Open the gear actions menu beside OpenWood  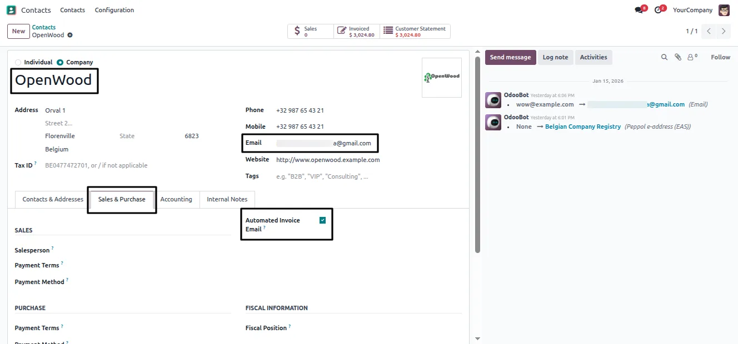(70, 35)
